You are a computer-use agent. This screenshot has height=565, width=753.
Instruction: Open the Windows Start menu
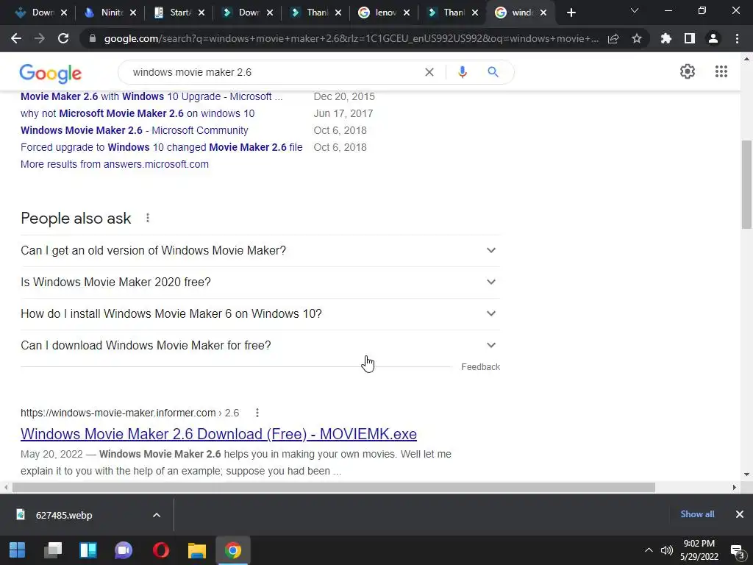point(18,550)
